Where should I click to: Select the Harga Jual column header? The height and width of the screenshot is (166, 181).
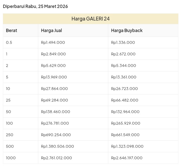pyautogui.click(x=52, y=30)
